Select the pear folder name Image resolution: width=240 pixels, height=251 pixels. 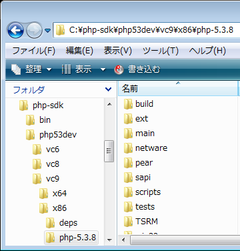point(144,163)
